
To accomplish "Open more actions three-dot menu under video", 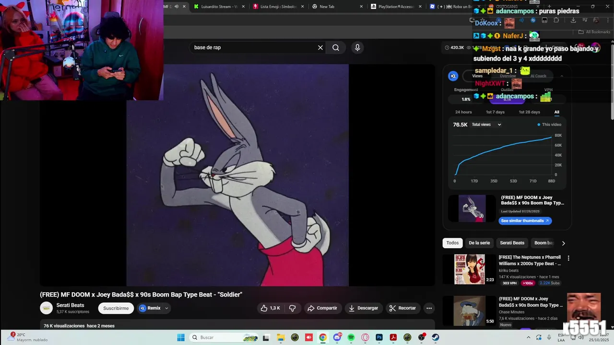I will 429,308.
